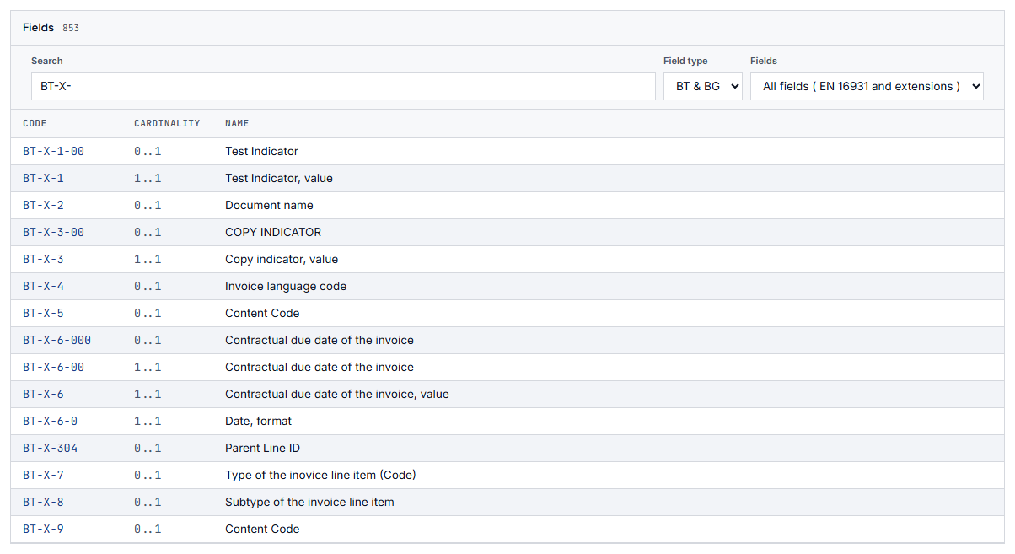Open field code BT-X-4

(x=43, y=287)
